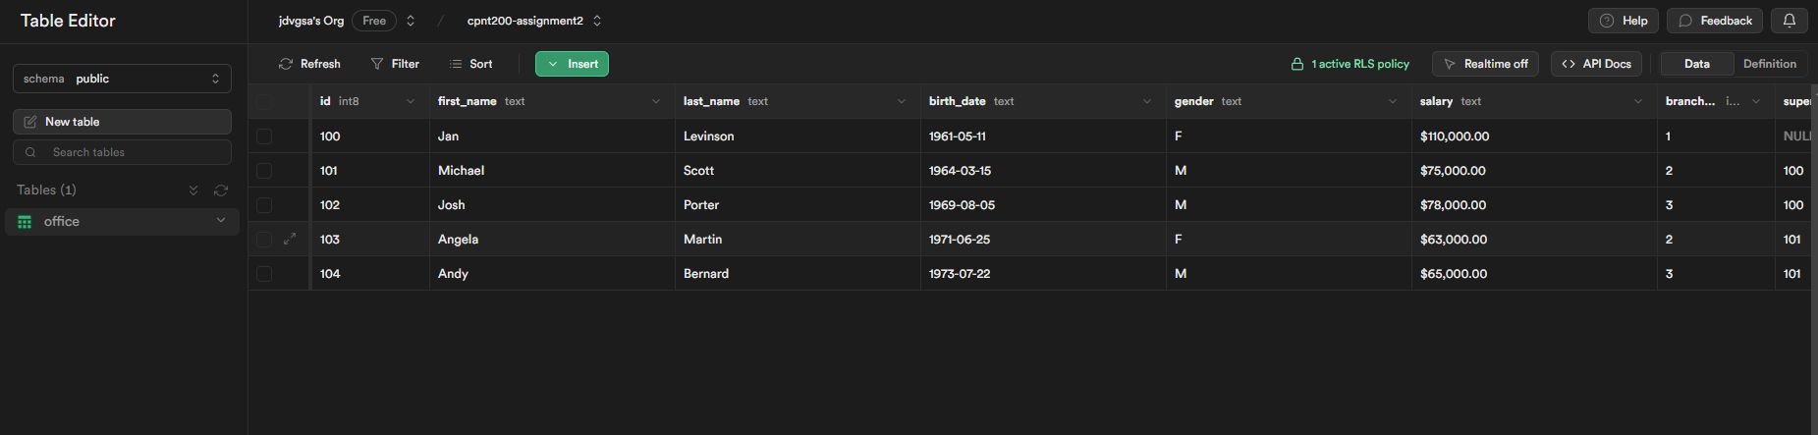Screen dimensions: 1818x435
Task: Click the green Insert button
Action: click(x=572, y=64)
